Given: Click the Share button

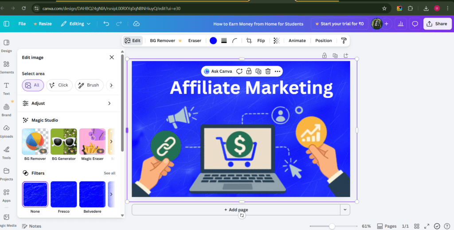Looking at the screenshot, I should point(437,24).
